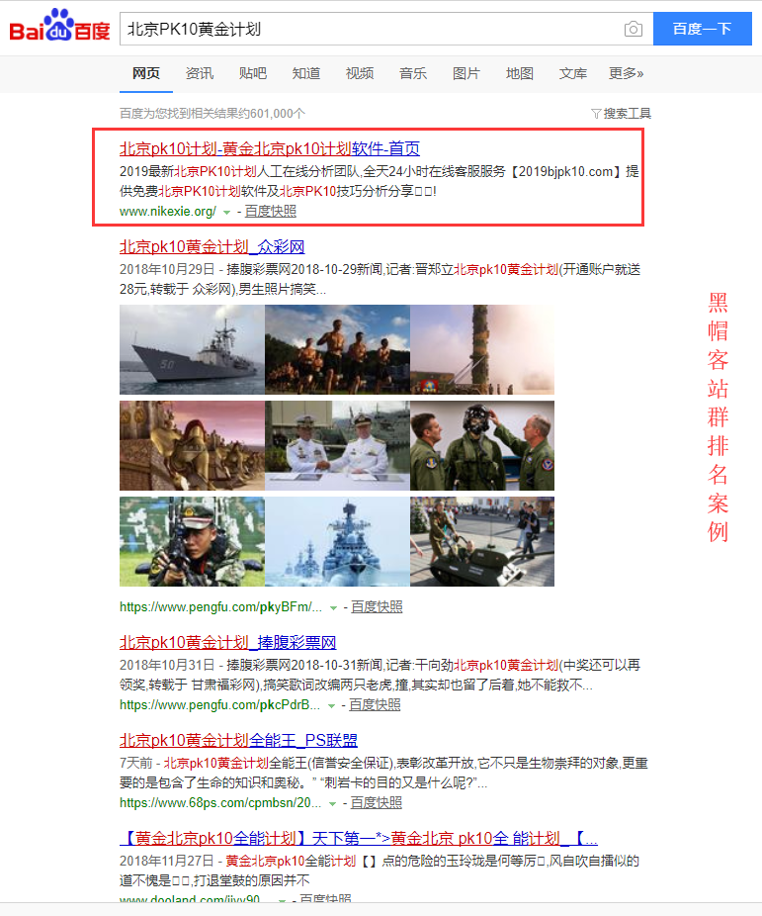The image size is (762, 916).
Task: Expand the 更多» menu
Action: 626,73
